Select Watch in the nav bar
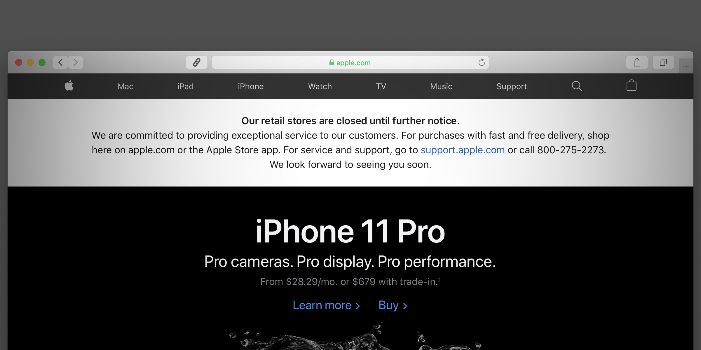701x350 pixels. (320, 86)
